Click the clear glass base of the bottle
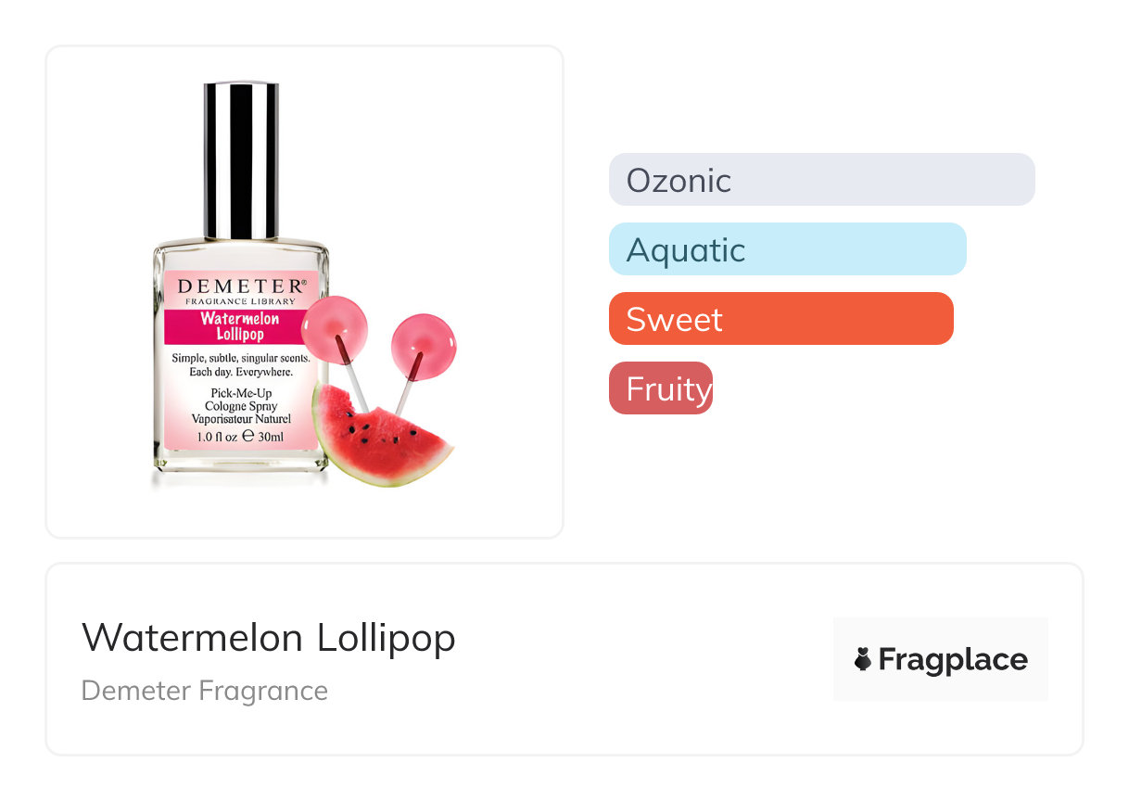 click(240, 462)
